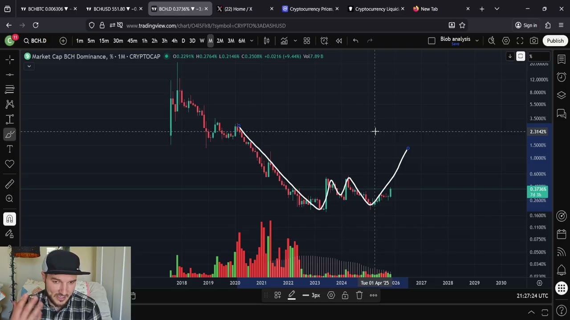Select the 4h timeframe

click(x=174, y=41)
